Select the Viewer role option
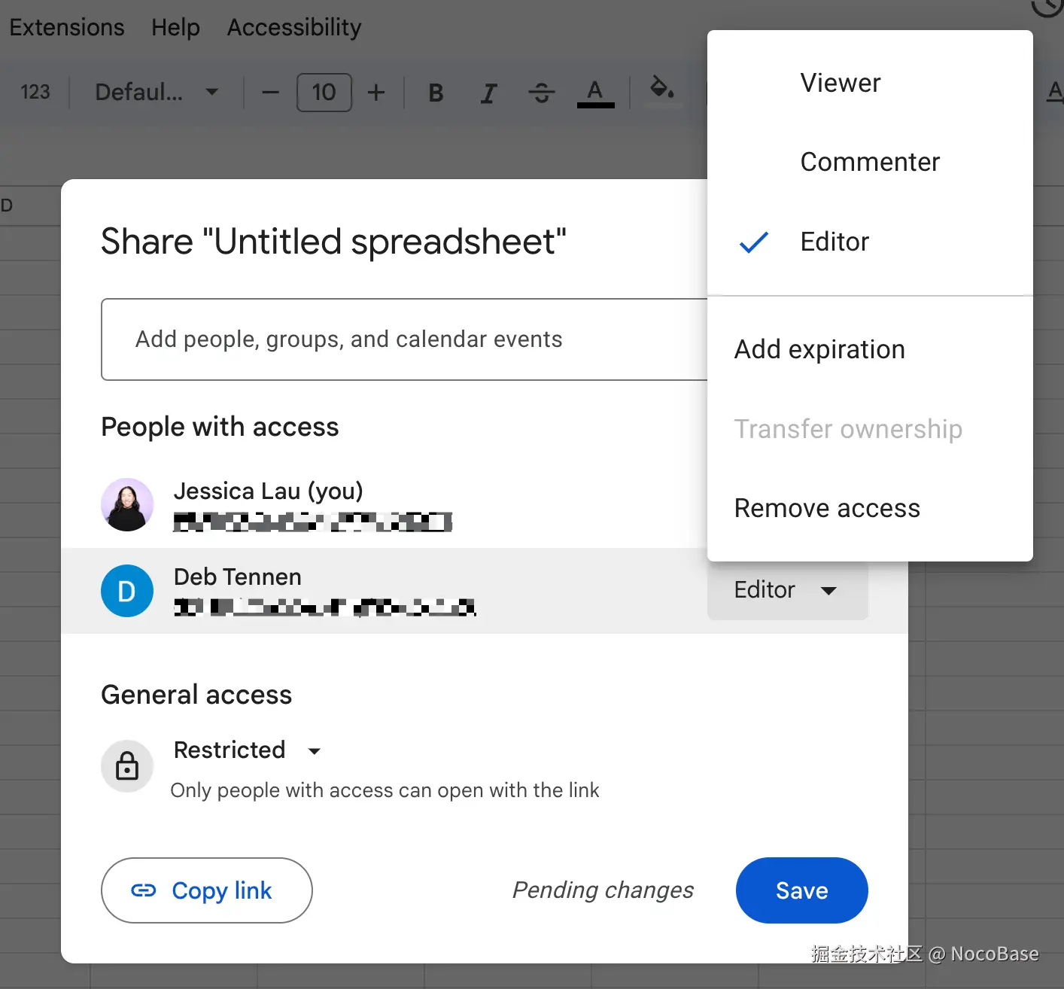Viewport: 1064px width, 989px height. click(x=841, y=83)
